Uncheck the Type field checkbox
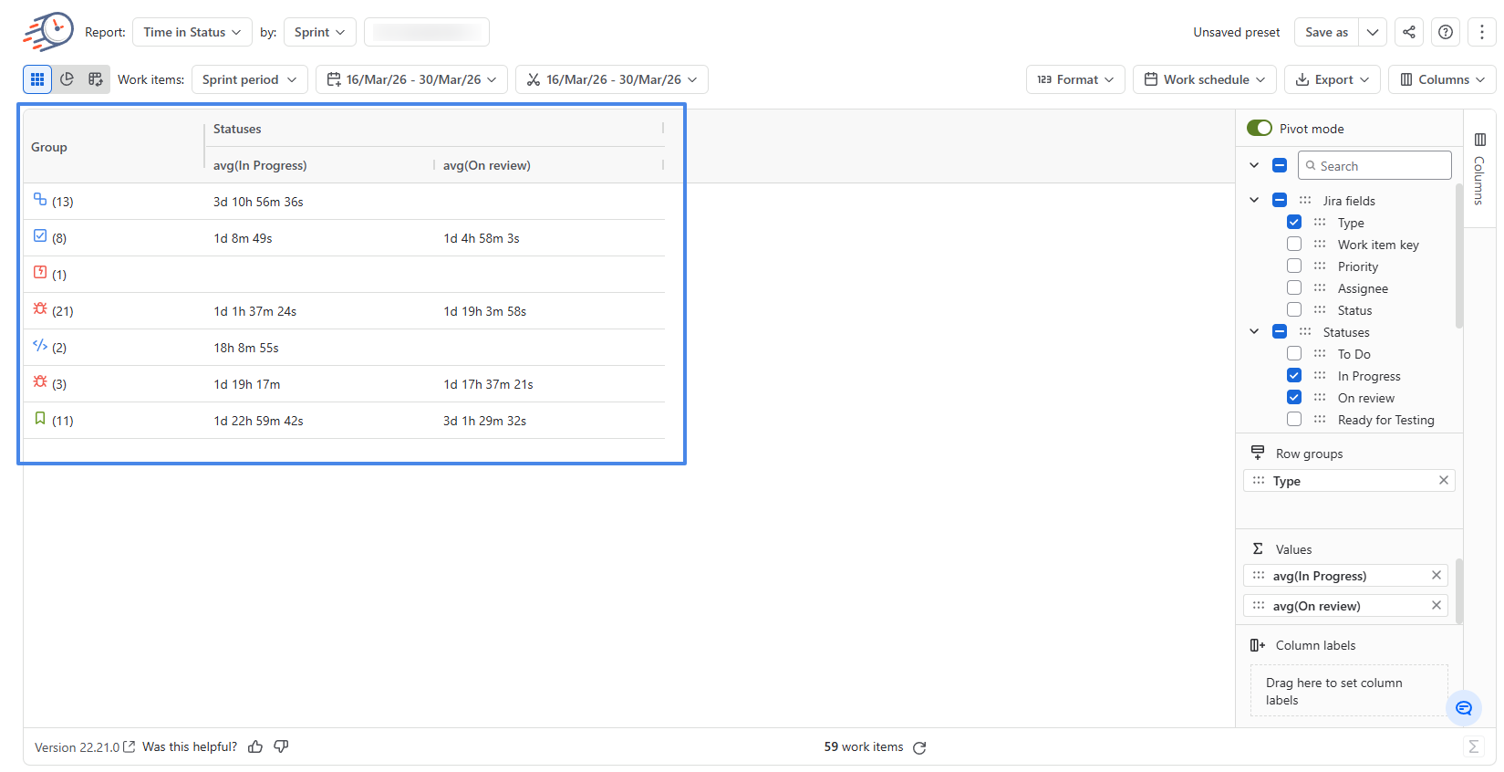Screen dimensions: 1504x772 [x=1294, y=222]
